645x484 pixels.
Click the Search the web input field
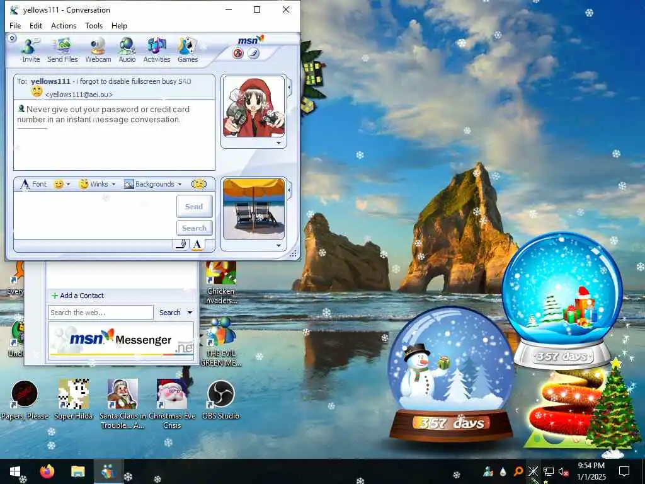[x=101, y=313]
